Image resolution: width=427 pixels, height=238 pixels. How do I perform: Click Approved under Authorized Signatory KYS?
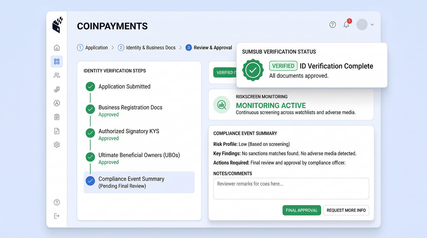pyautogui.click(x=109, y=138)
